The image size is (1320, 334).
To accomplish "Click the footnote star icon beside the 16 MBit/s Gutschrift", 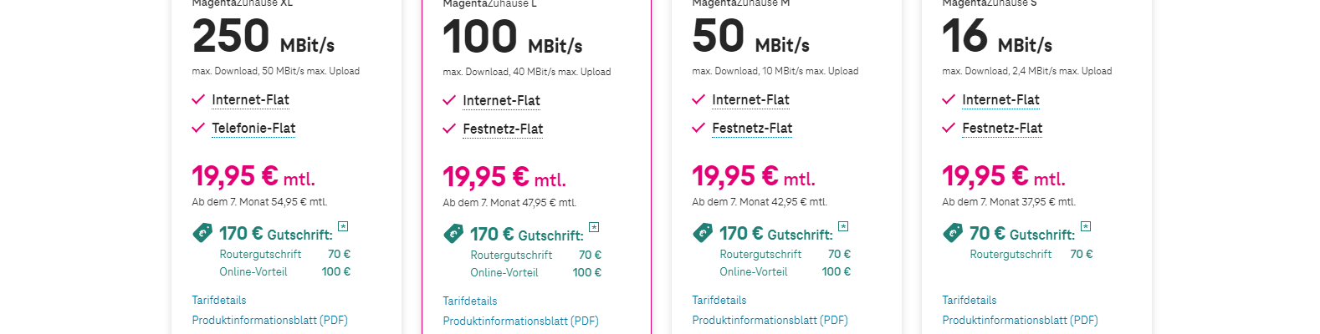I will coord(1086,226).
